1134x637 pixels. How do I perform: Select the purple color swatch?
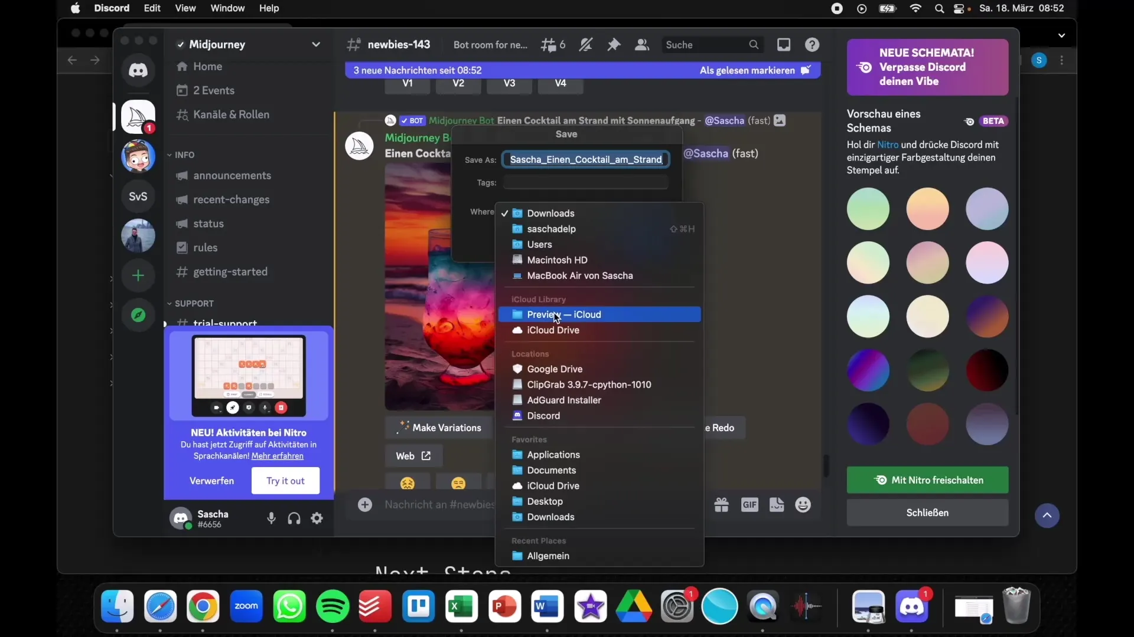pos(868,370)
